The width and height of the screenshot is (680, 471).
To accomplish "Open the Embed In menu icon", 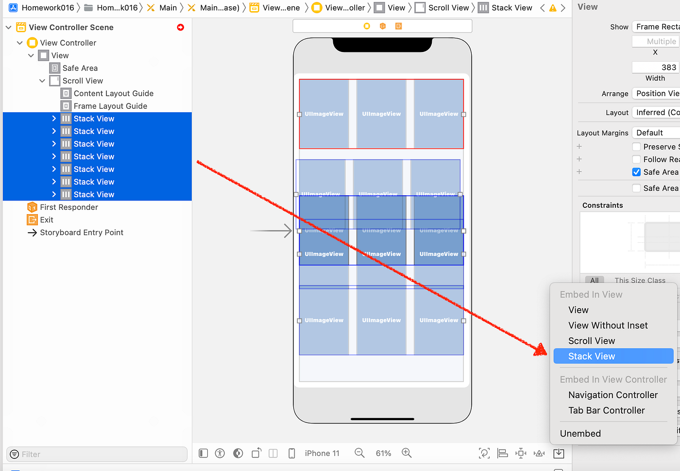I will point(558,453).
